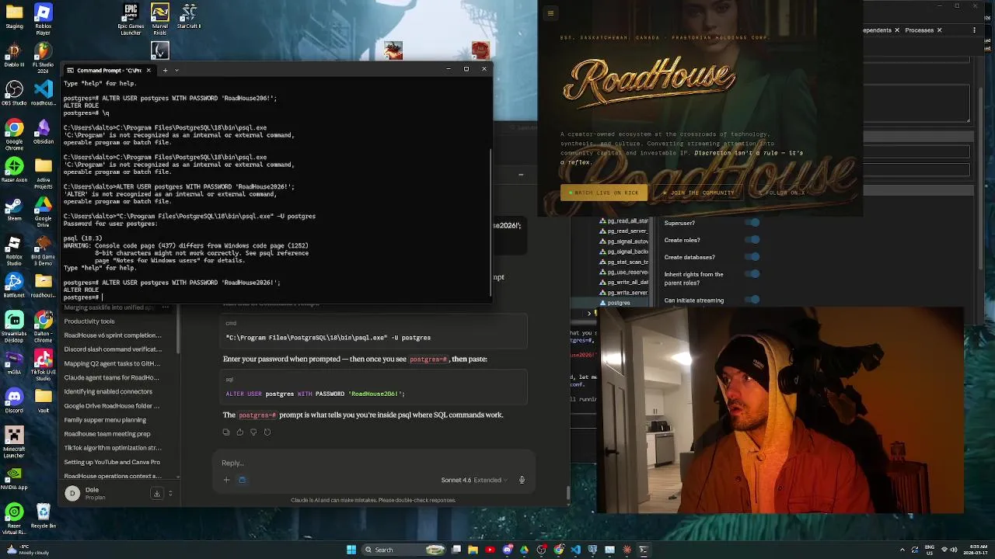This screenshot has width=995, height=559.
Task: Open Setting up YouTube and Canva Pro chat
Action: [112, 462]
